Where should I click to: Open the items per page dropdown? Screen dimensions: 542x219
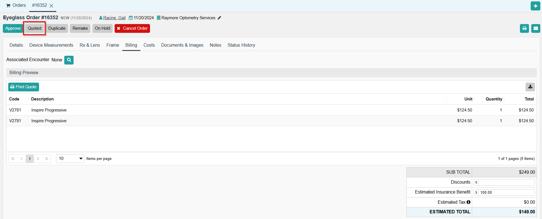pyautogui.click(x=70, y=159)
